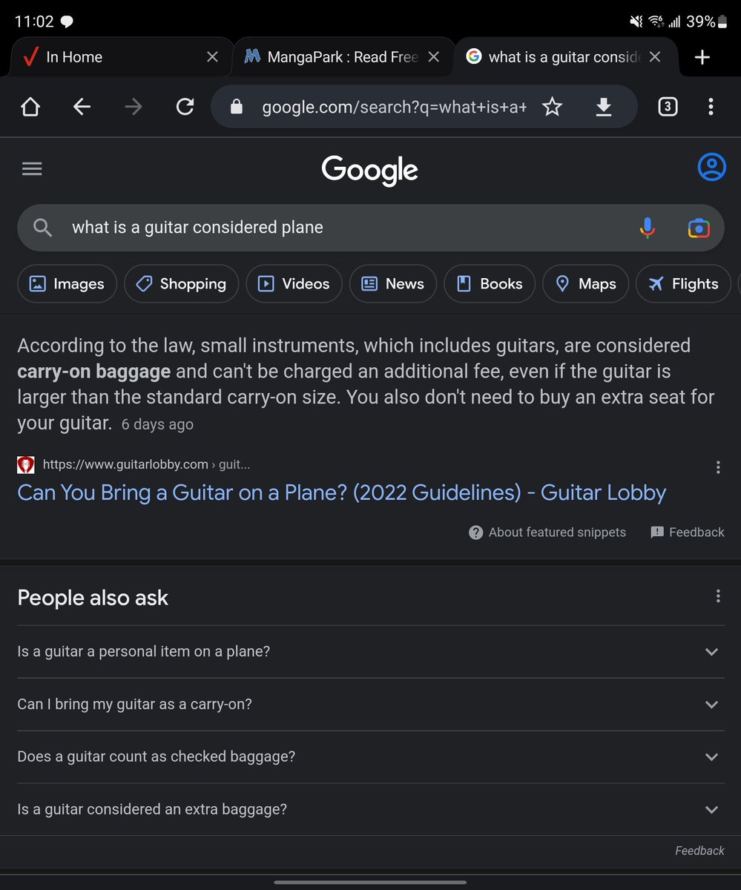This screenshot has height=890, width=741.
Task: Tap the Google account profile icon
Action: 712,168
